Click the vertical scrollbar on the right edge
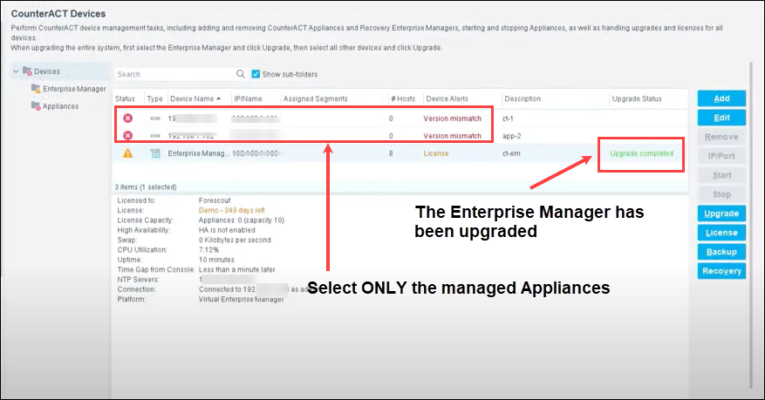The height and width of the screenshot is (400, 765). (751, 224)
